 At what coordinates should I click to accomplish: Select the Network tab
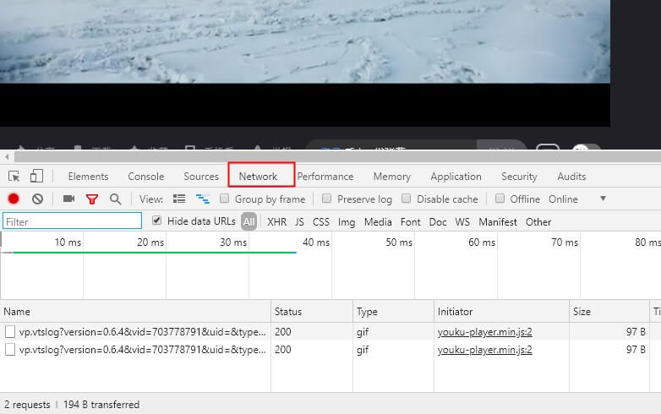[x=258, y=177]
